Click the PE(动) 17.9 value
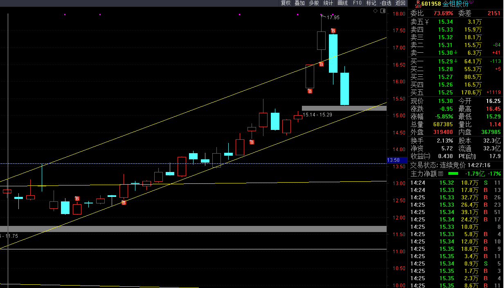Viewport: 504px width, 288px height. point(495,156)
